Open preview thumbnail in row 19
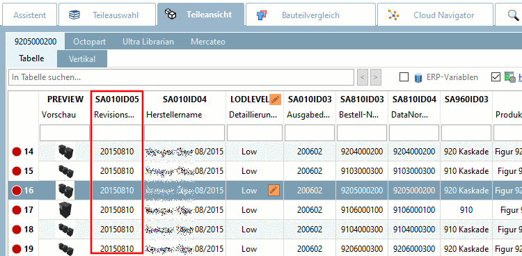The image size is (522, 256). (65, 248)
